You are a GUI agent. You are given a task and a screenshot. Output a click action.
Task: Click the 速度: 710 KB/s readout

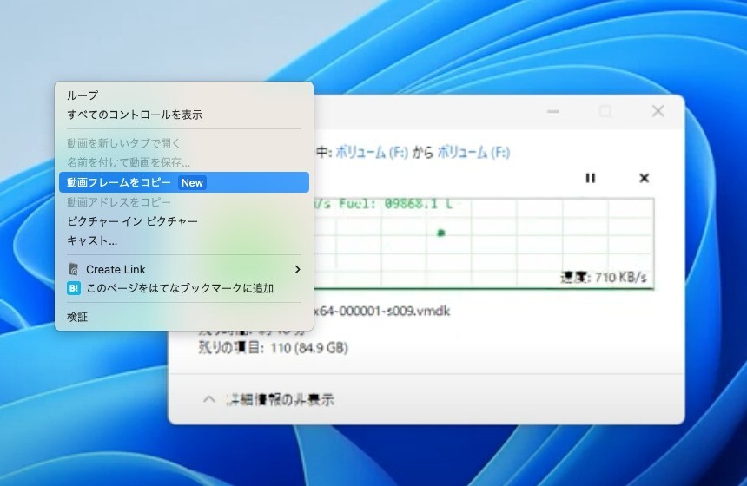pos(603,277)
